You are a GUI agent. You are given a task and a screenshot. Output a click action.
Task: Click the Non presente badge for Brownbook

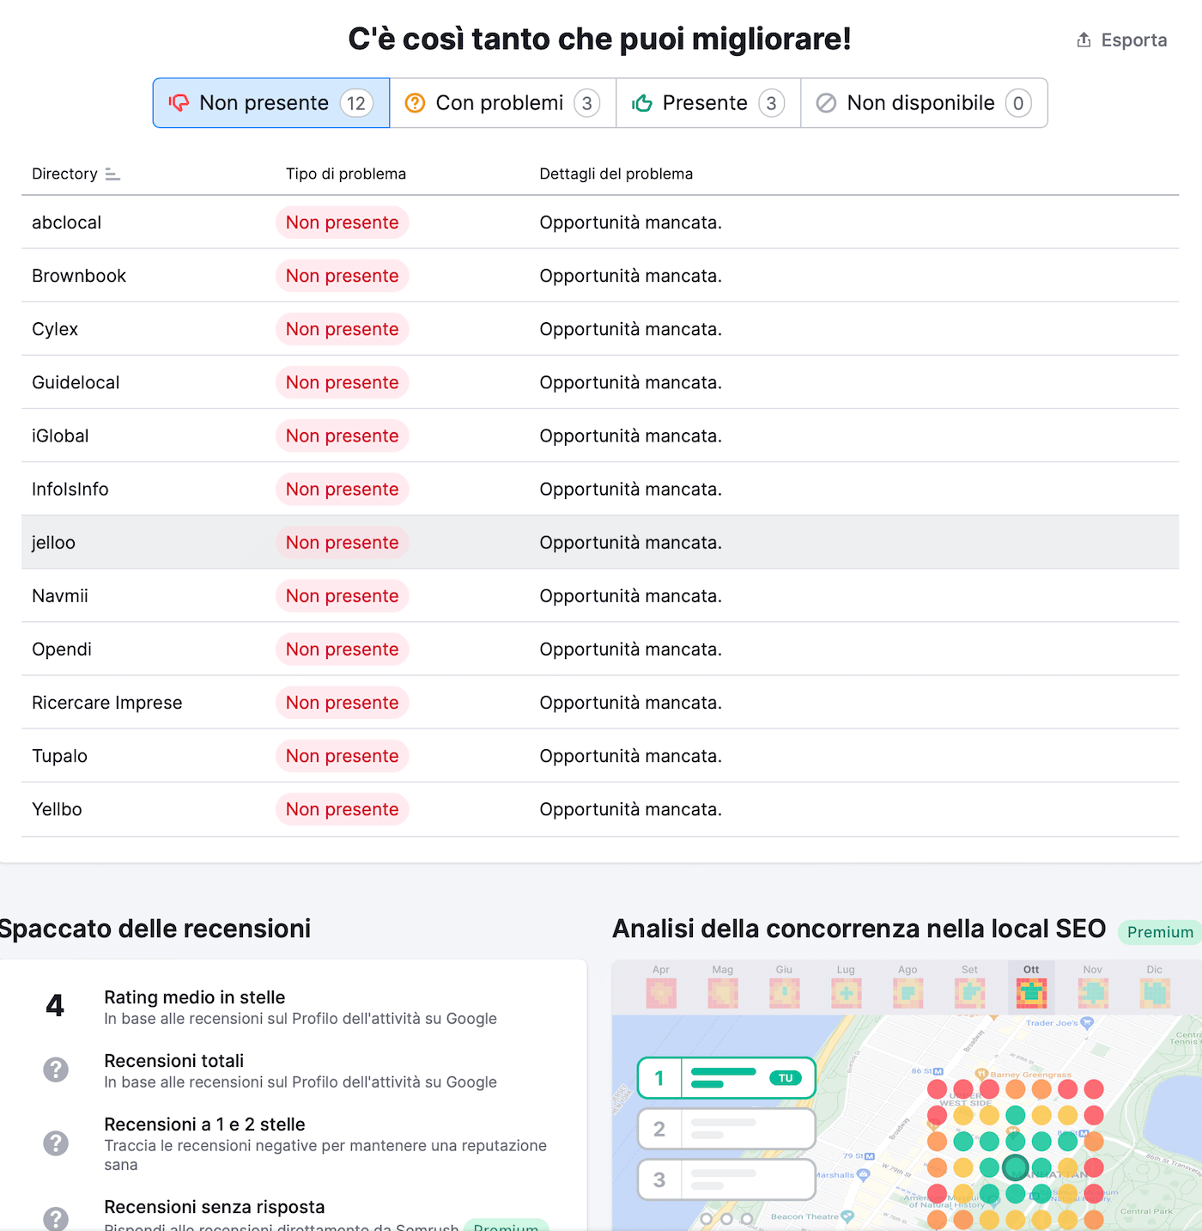[x=342, y=276]
